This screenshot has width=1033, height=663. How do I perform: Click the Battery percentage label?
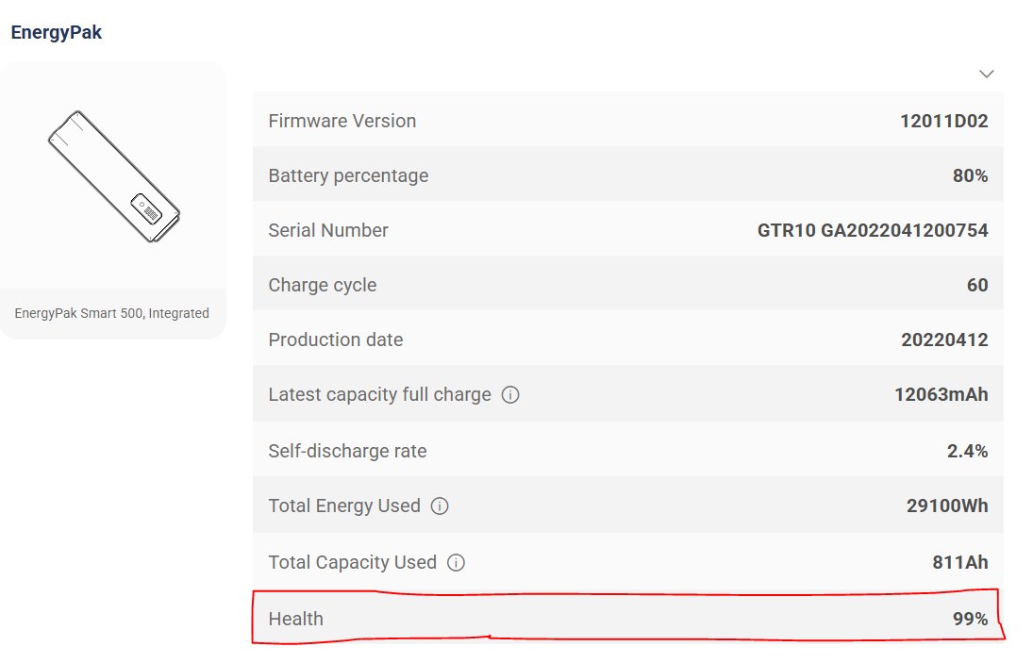pyautogui.click(x=348, y=175)
